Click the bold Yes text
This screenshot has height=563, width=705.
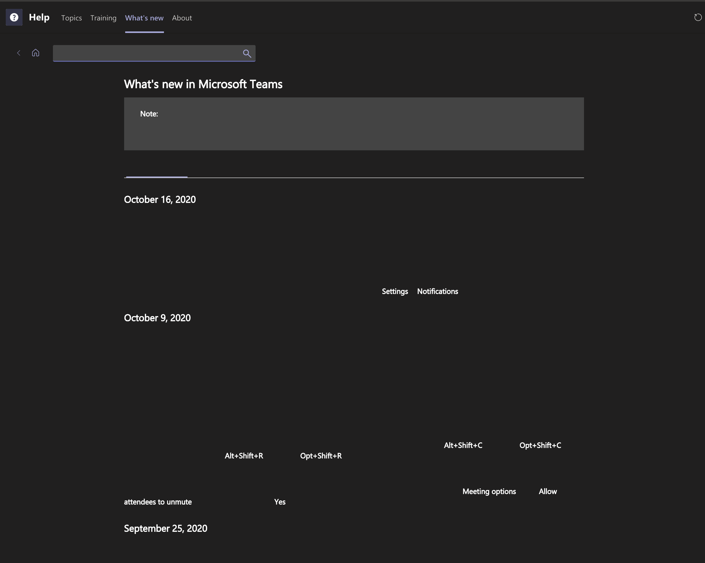280,502
